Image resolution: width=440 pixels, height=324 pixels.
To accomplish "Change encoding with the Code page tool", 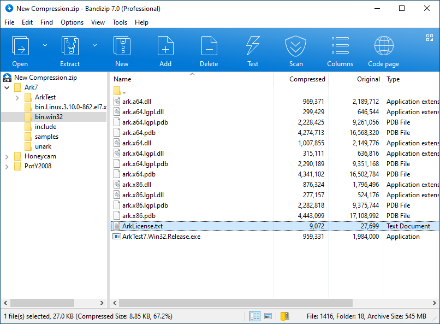I will click(383, 49).
